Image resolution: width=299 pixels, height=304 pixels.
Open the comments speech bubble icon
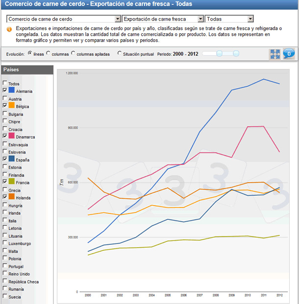click(289, 54)
